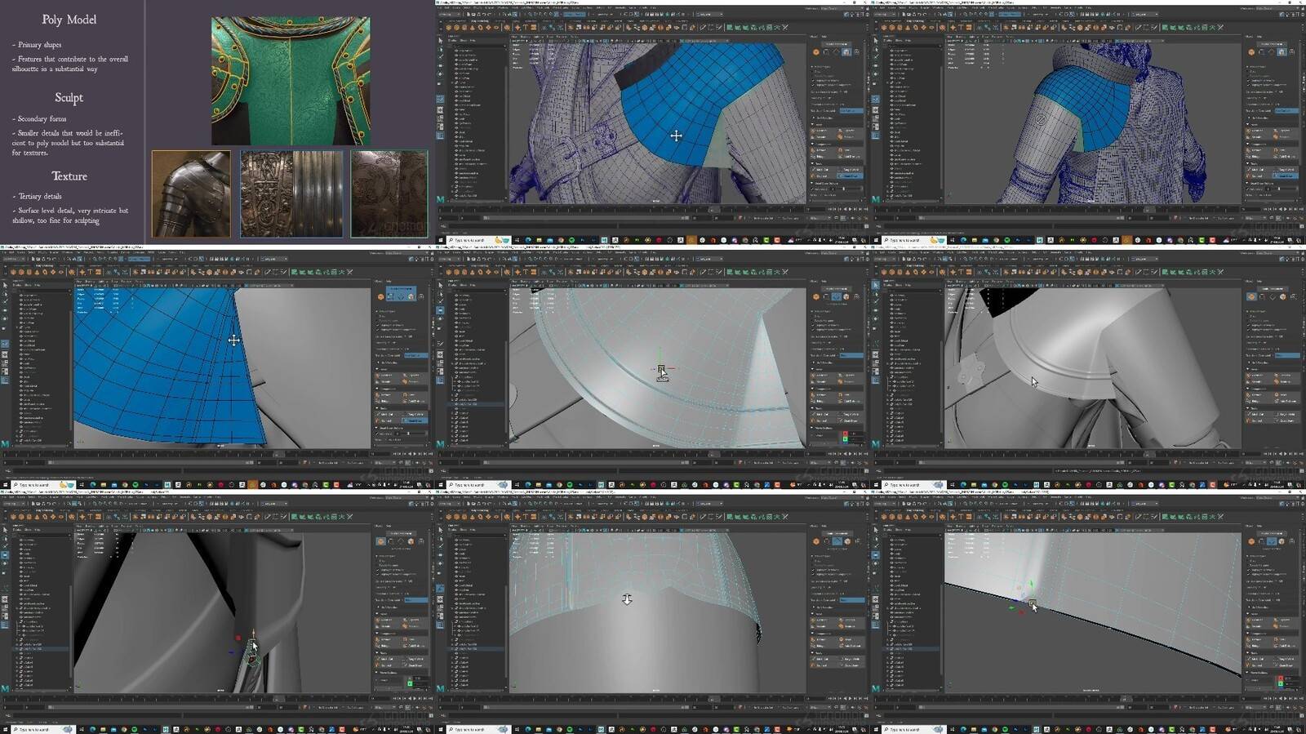Click object selection icon in smooth-shaded pauldron frame
Screen dimensions: 1306x734
tap(1251, 296)
